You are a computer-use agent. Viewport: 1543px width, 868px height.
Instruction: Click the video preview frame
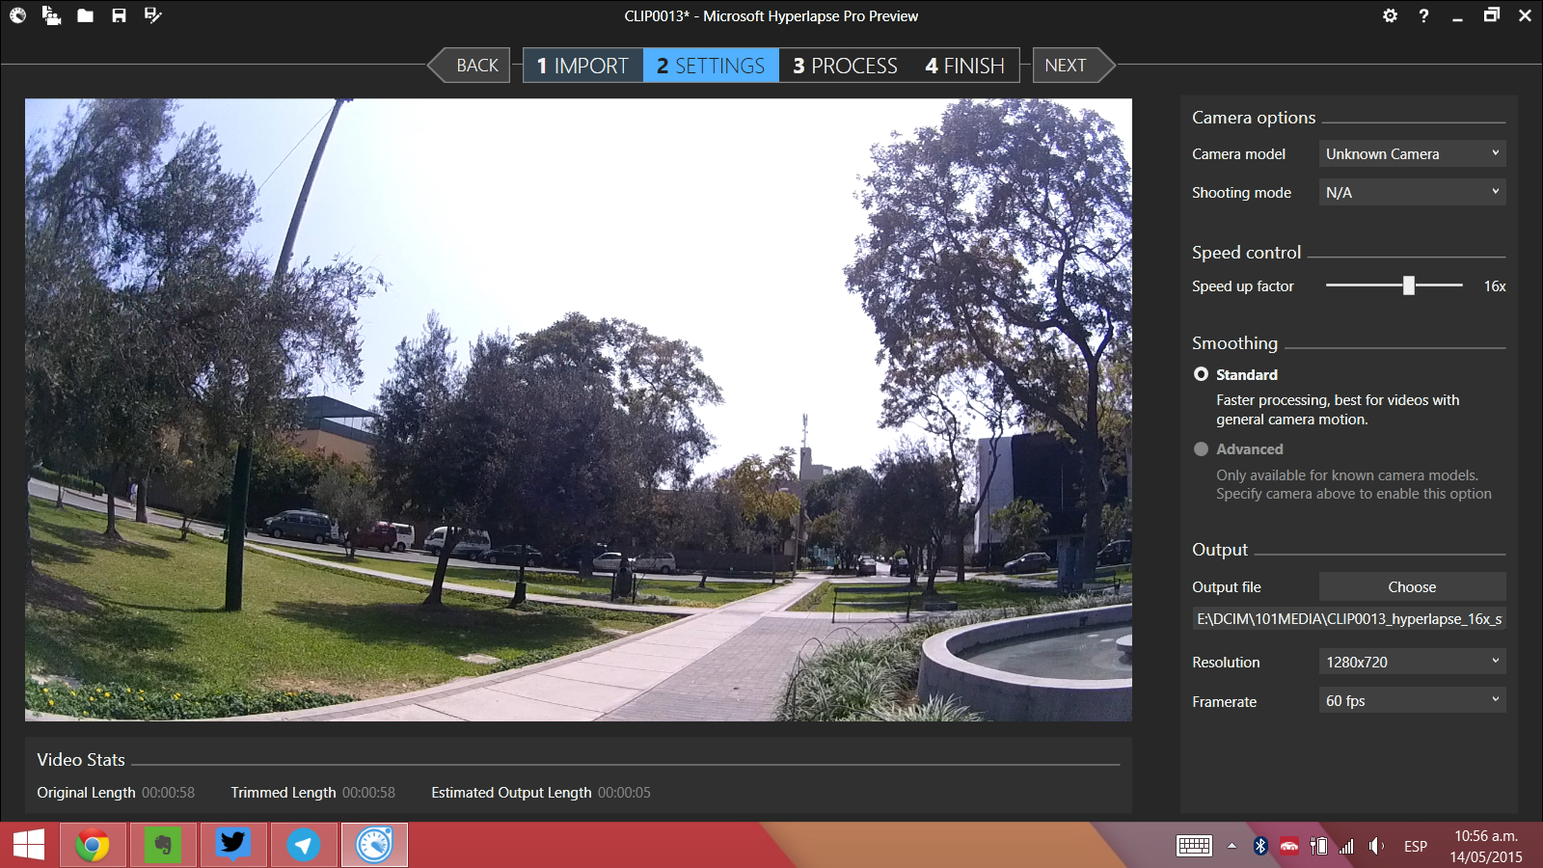[x=579, y=410]
